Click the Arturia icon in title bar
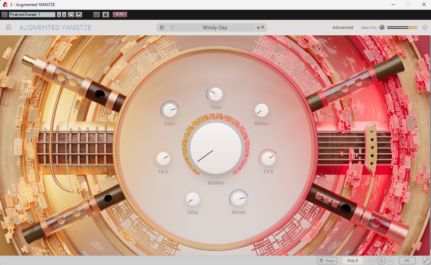 pos(5,4)
